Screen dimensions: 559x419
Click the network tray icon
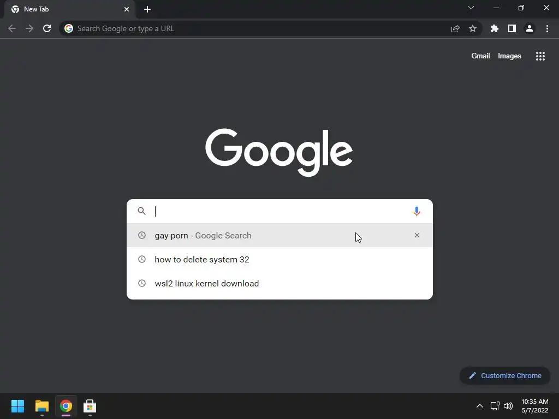[x=495, y=406]
